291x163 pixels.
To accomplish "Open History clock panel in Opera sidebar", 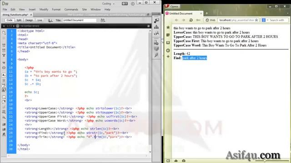I will [x=168, y=50].
